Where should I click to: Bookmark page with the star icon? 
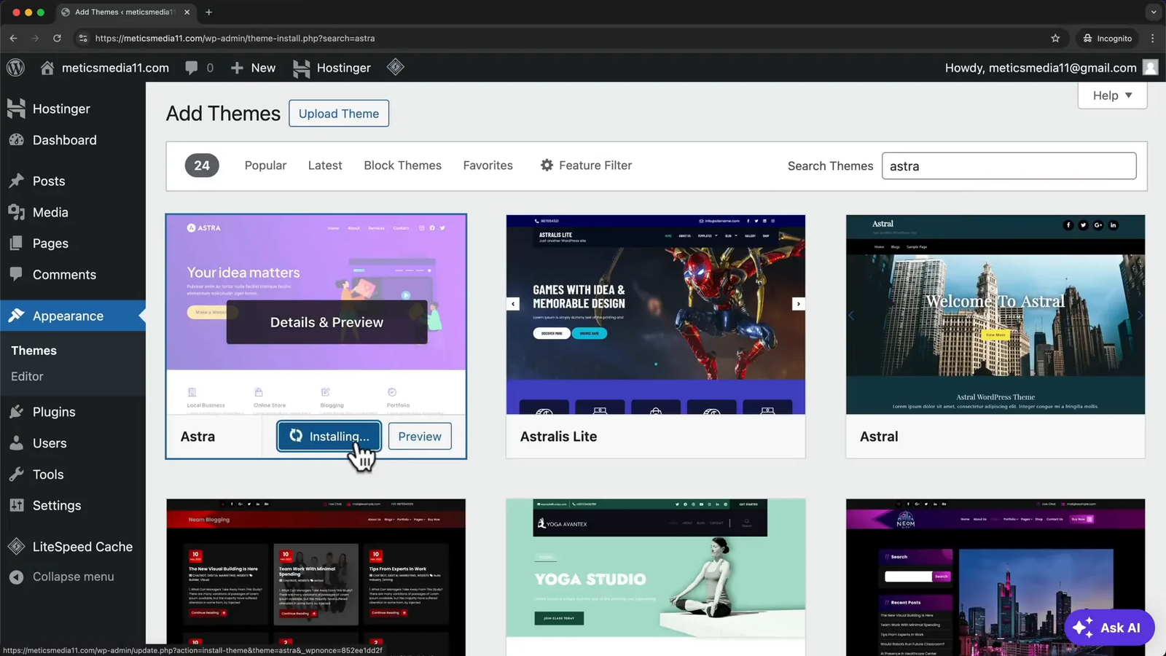1055,38
